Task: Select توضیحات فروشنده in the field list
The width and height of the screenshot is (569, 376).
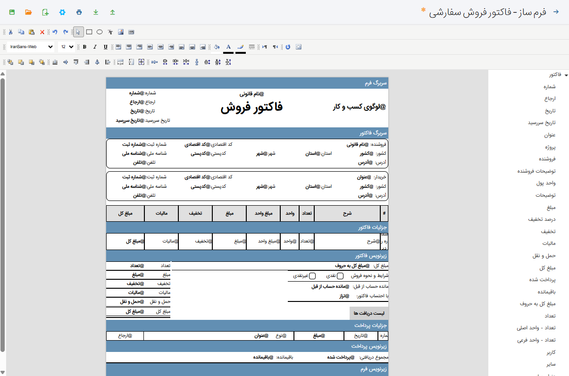Action: click(536, 171)
